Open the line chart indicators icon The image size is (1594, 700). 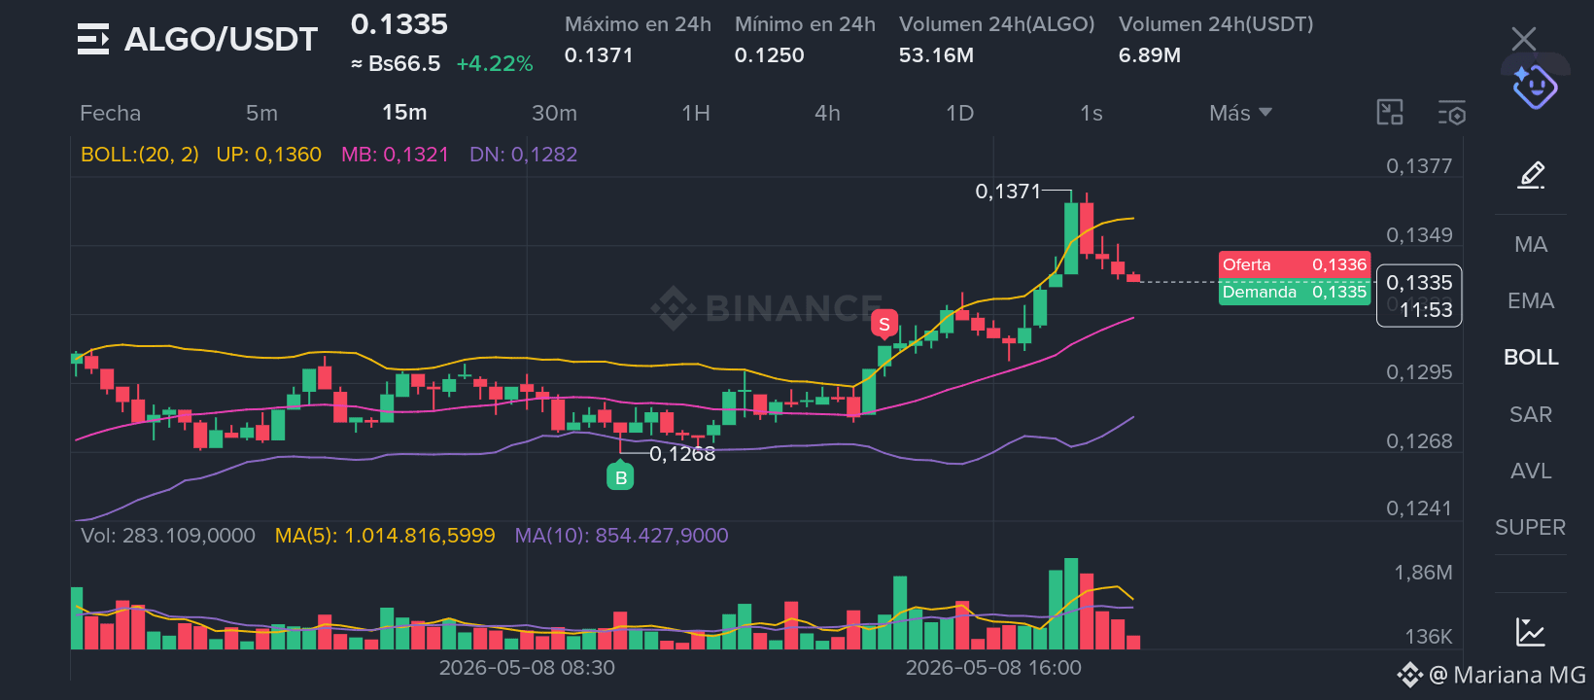point(1531,633)
